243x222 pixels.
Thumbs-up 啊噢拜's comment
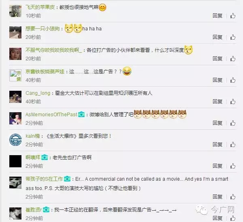[233, 166]
